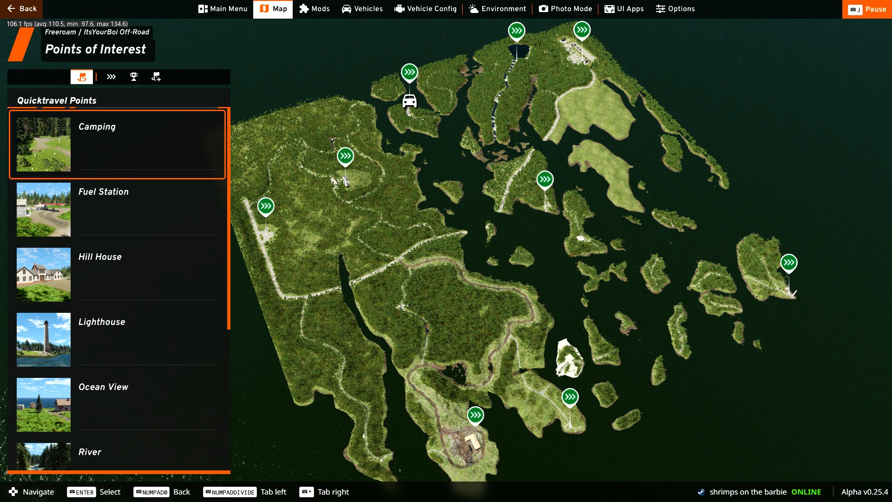Select the Fuel Station quicktravel point
Image resolution: width=892 pixels, height=502 pixels.
tap(117, 210)
